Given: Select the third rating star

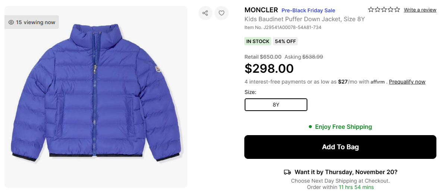Looking at the screenshot, I should (384, 10).
